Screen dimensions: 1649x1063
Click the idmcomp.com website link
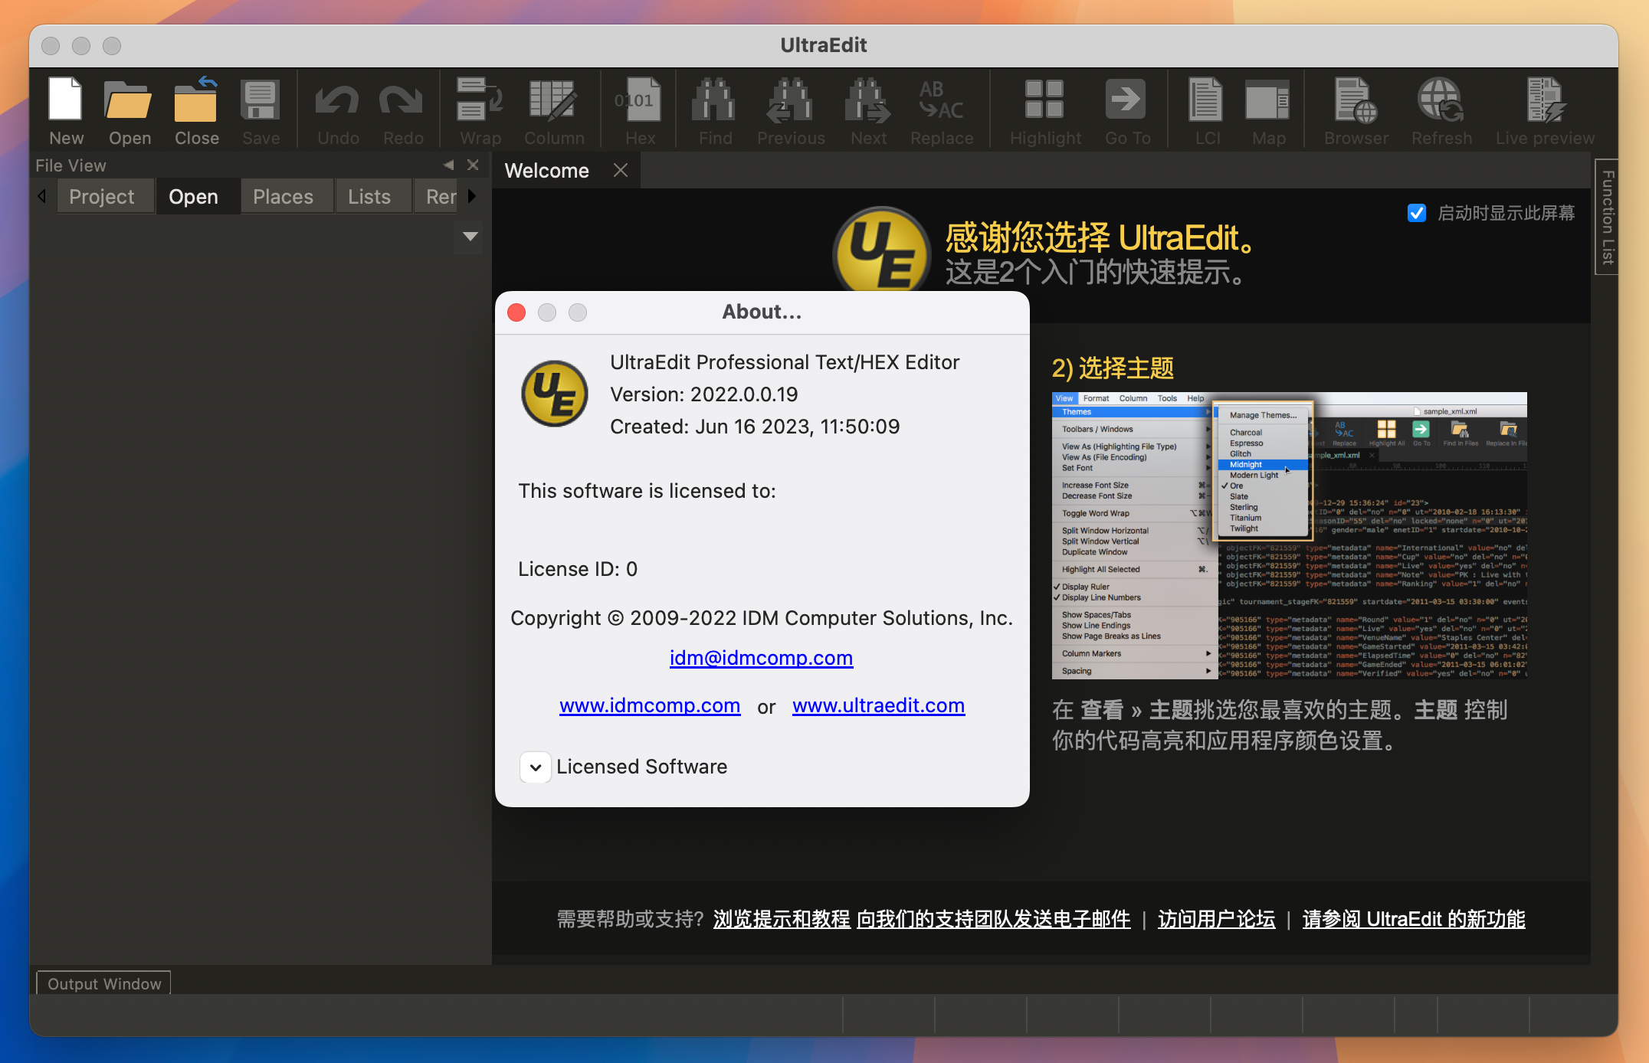pos(649,705)
